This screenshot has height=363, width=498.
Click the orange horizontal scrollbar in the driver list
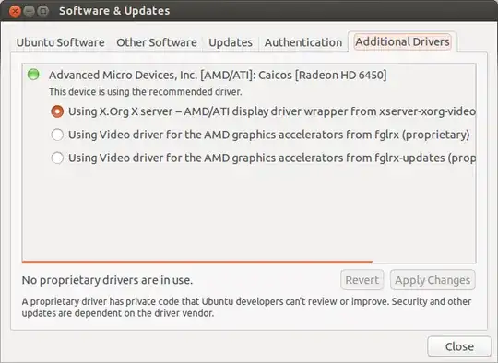coord(197,262)
